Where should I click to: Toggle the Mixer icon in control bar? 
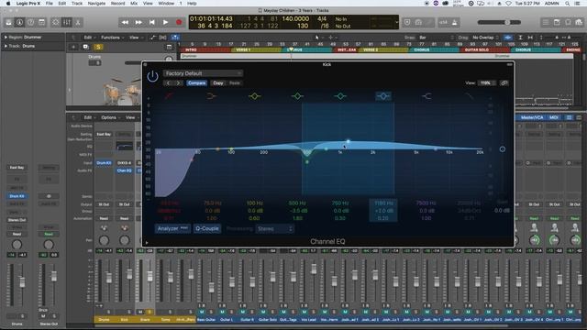67,22
